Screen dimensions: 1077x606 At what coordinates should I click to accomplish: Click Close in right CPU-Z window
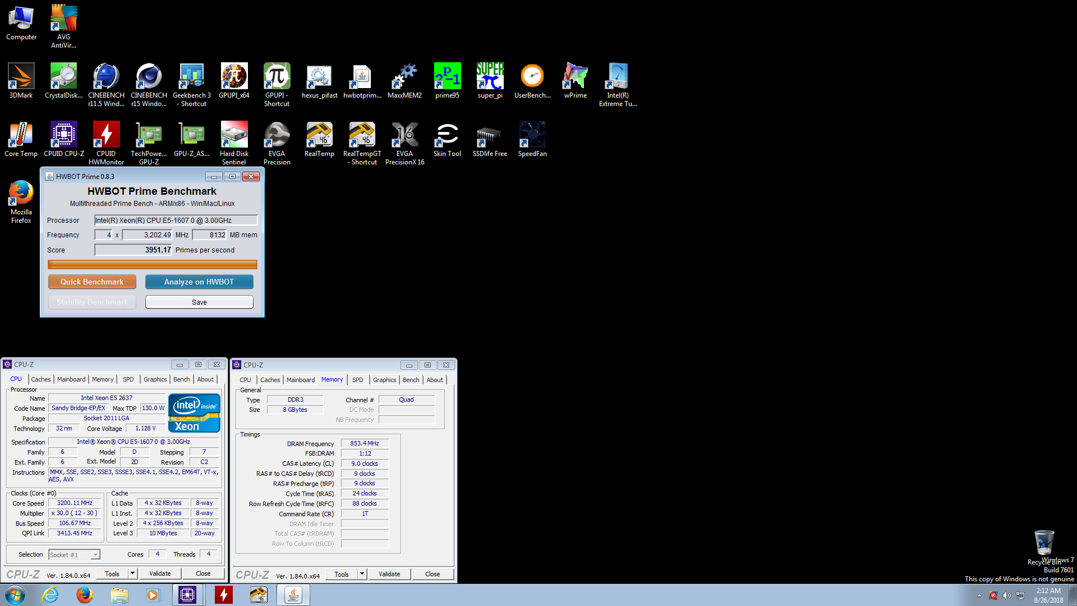click(x=432, y=574)
